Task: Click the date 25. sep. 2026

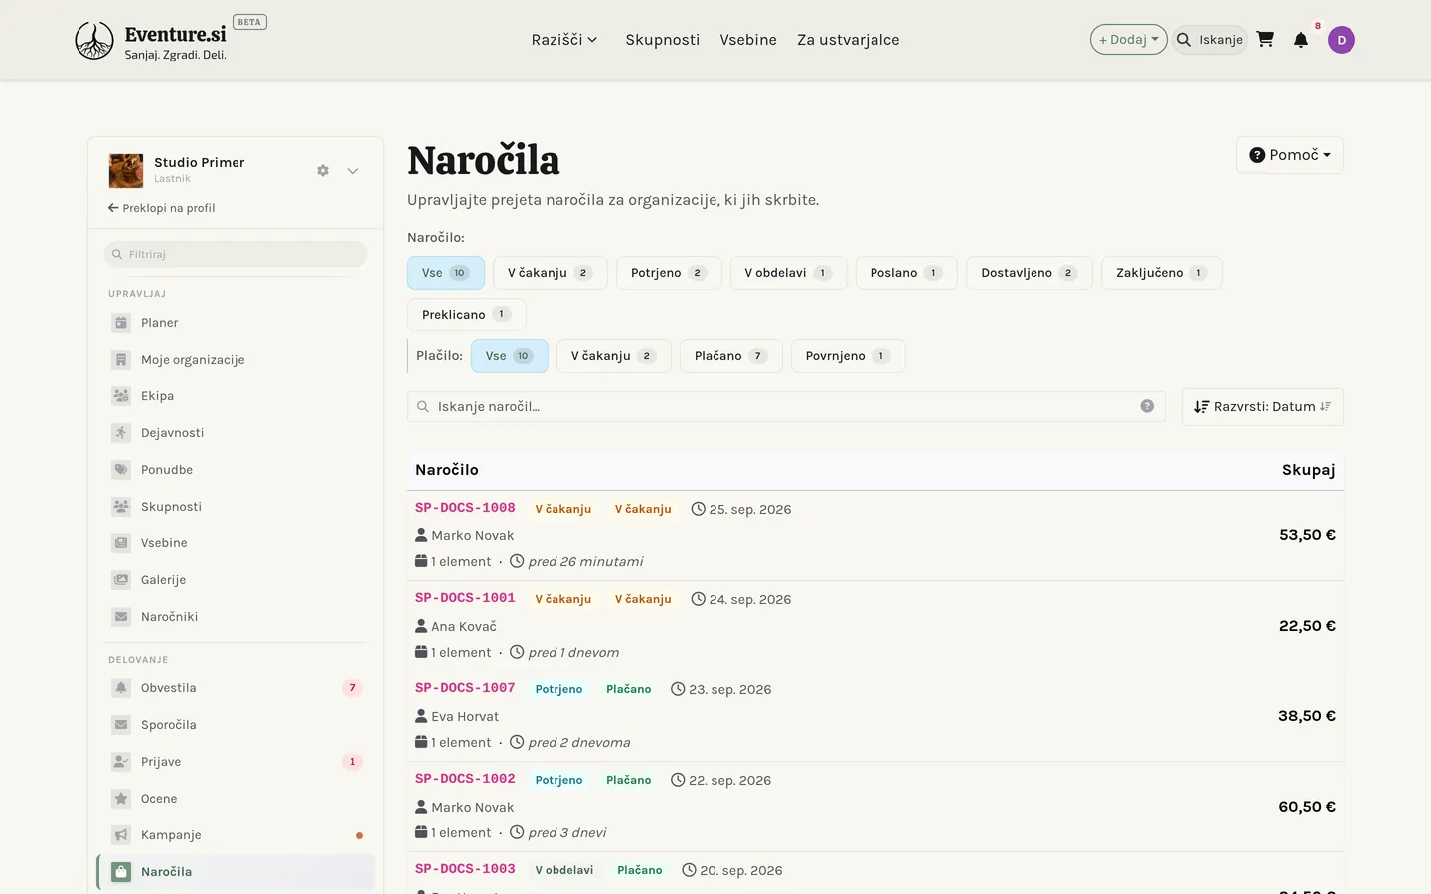Action: click(x=750, y=510)
